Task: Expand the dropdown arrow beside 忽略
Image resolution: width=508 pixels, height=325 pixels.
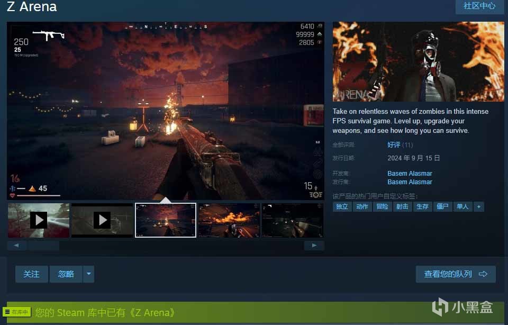Action: point(88,274)
